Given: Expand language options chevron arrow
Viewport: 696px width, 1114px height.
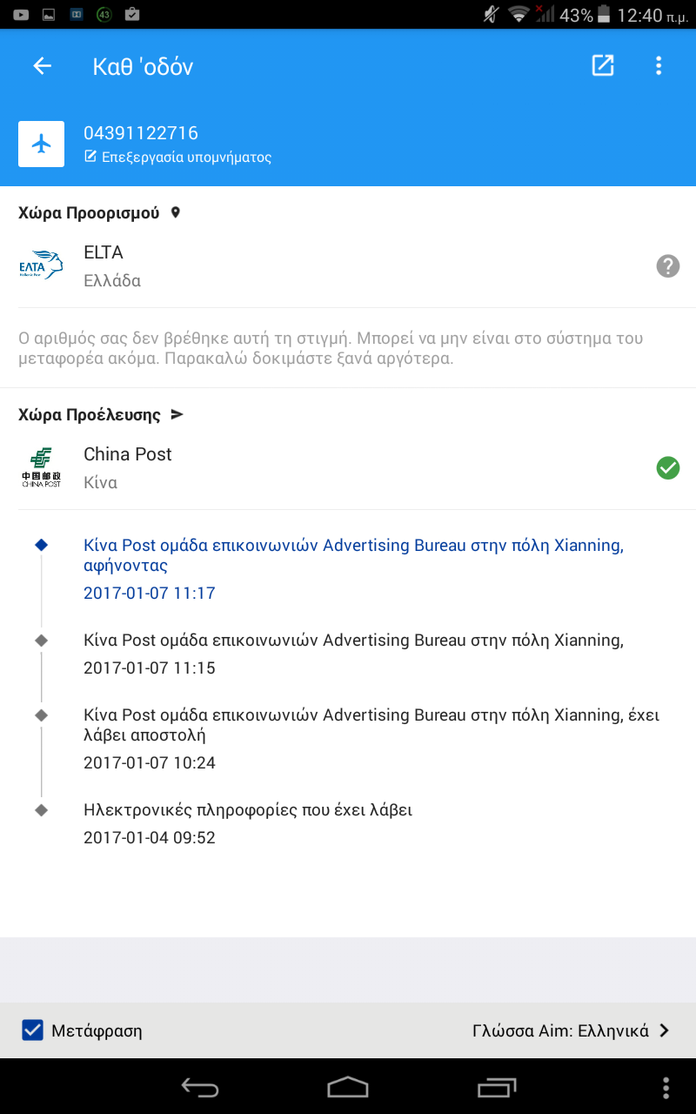Looking at the screenshot, I should pyautogui.click(x=665, y=1030).
